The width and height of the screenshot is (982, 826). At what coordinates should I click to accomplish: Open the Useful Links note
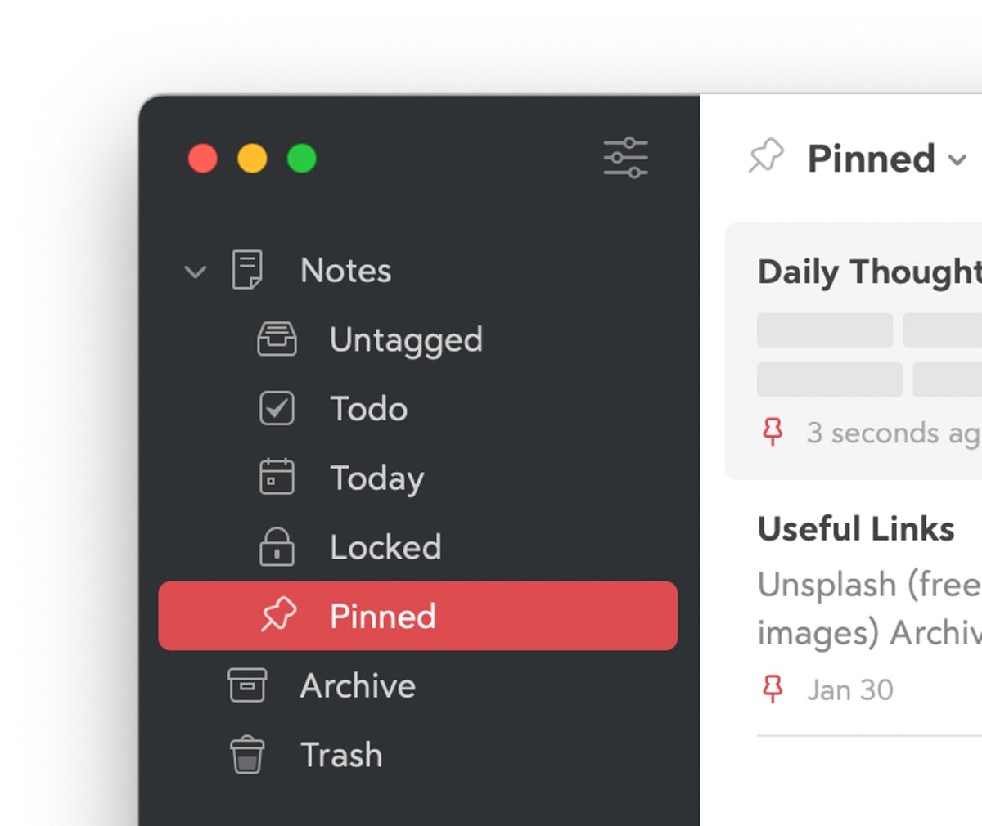[x=856, y=529]
